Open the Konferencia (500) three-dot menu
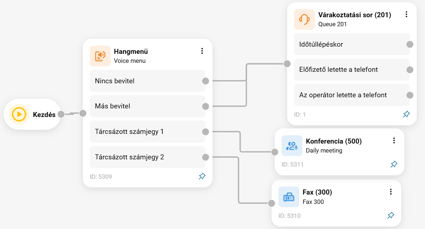Screen dimensions: 425x229 coord(394,140)
